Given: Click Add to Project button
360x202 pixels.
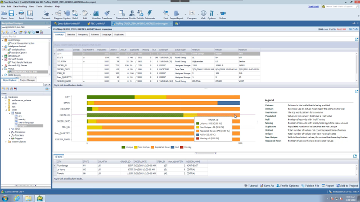Looking at the screenshot, I should (x=347, y=186).
